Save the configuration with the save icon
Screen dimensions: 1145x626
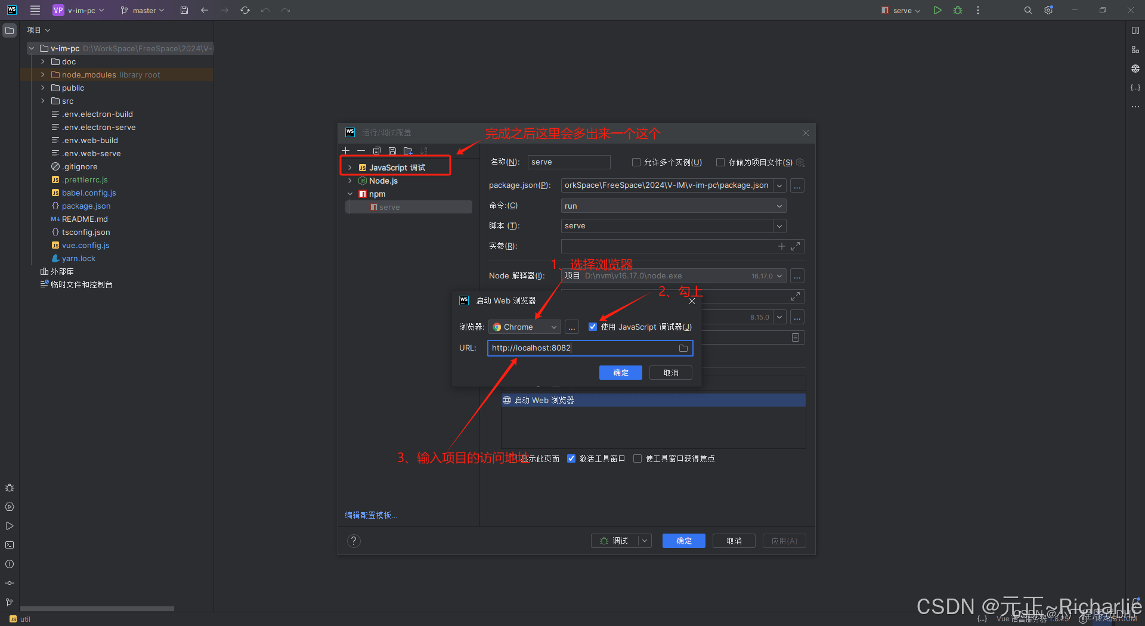point(392,150)
